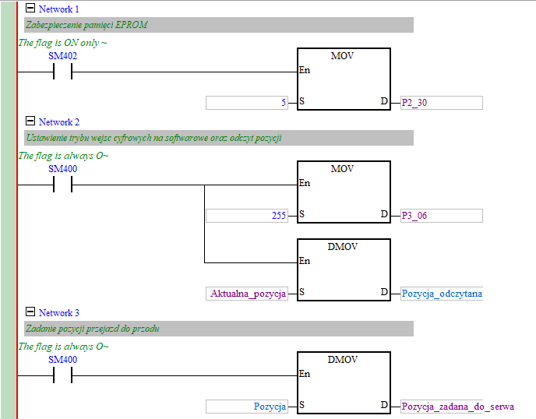Click the Aktualna_pozycja source operand

point(248,294)
